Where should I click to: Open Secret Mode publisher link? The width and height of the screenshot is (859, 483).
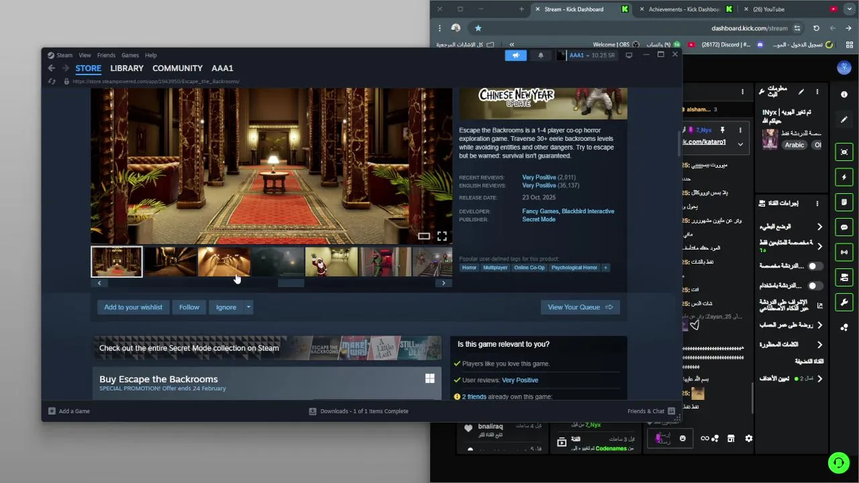539,219
